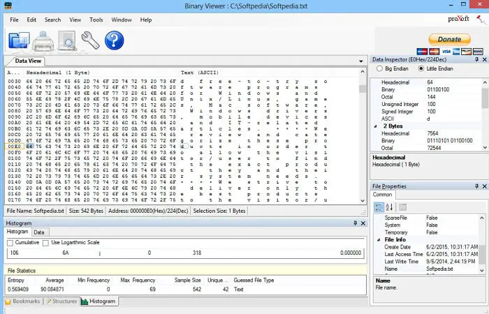Open the View menu
The image size is (489, 314).
(x=75, y=20)
